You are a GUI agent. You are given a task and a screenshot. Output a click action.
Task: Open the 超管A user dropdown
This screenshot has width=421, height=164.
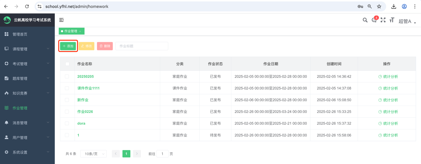click(x=407, y=21)
